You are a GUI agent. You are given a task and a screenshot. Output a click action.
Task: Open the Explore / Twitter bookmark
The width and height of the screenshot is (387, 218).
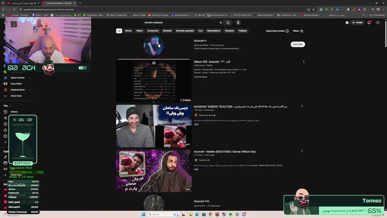[137, 15]
